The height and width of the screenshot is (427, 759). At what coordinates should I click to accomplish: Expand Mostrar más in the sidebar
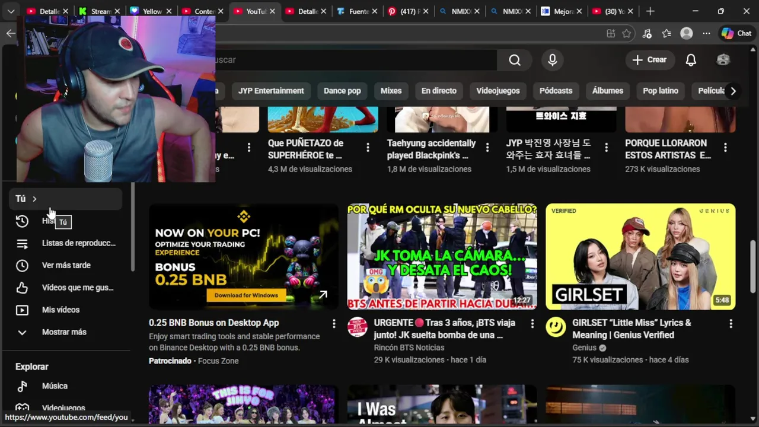click(64, 332)
